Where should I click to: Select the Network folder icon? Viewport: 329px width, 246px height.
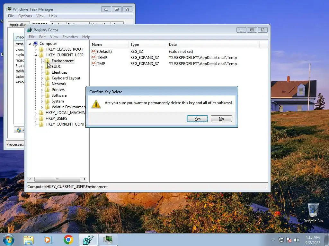click(x=48, y=84)
